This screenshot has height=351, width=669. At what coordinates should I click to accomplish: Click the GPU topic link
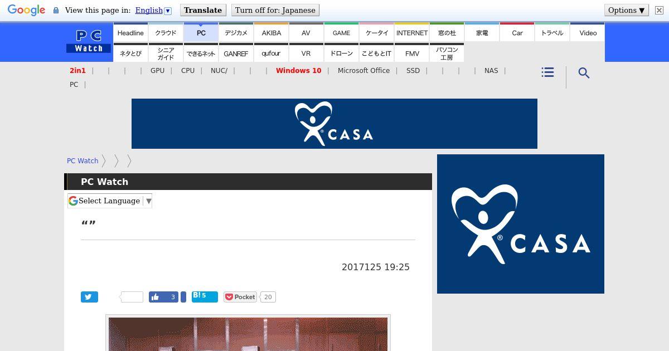tap(157, 71)
